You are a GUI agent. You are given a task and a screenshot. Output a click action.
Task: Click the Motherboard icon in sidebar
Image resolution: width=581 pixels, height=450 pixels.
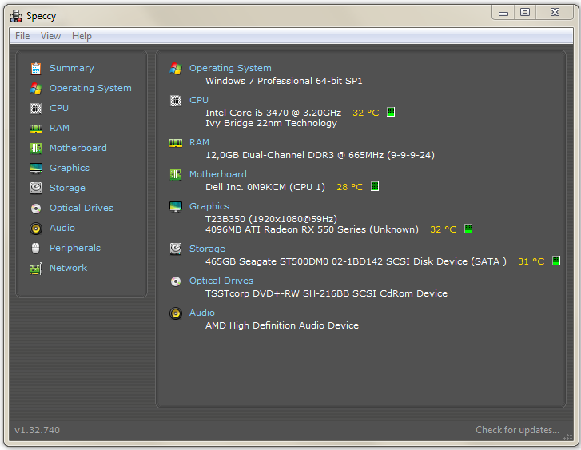(36, 149)
